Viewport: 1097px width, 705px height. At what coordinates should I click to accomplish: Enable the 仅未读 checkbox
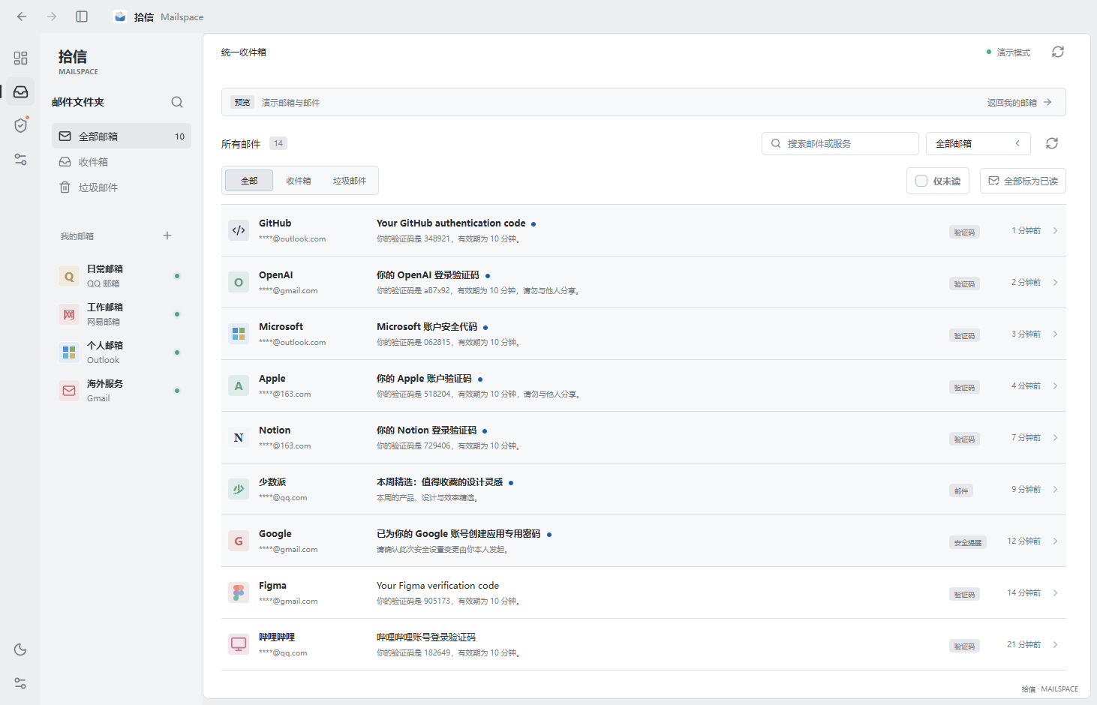[921, 181]
